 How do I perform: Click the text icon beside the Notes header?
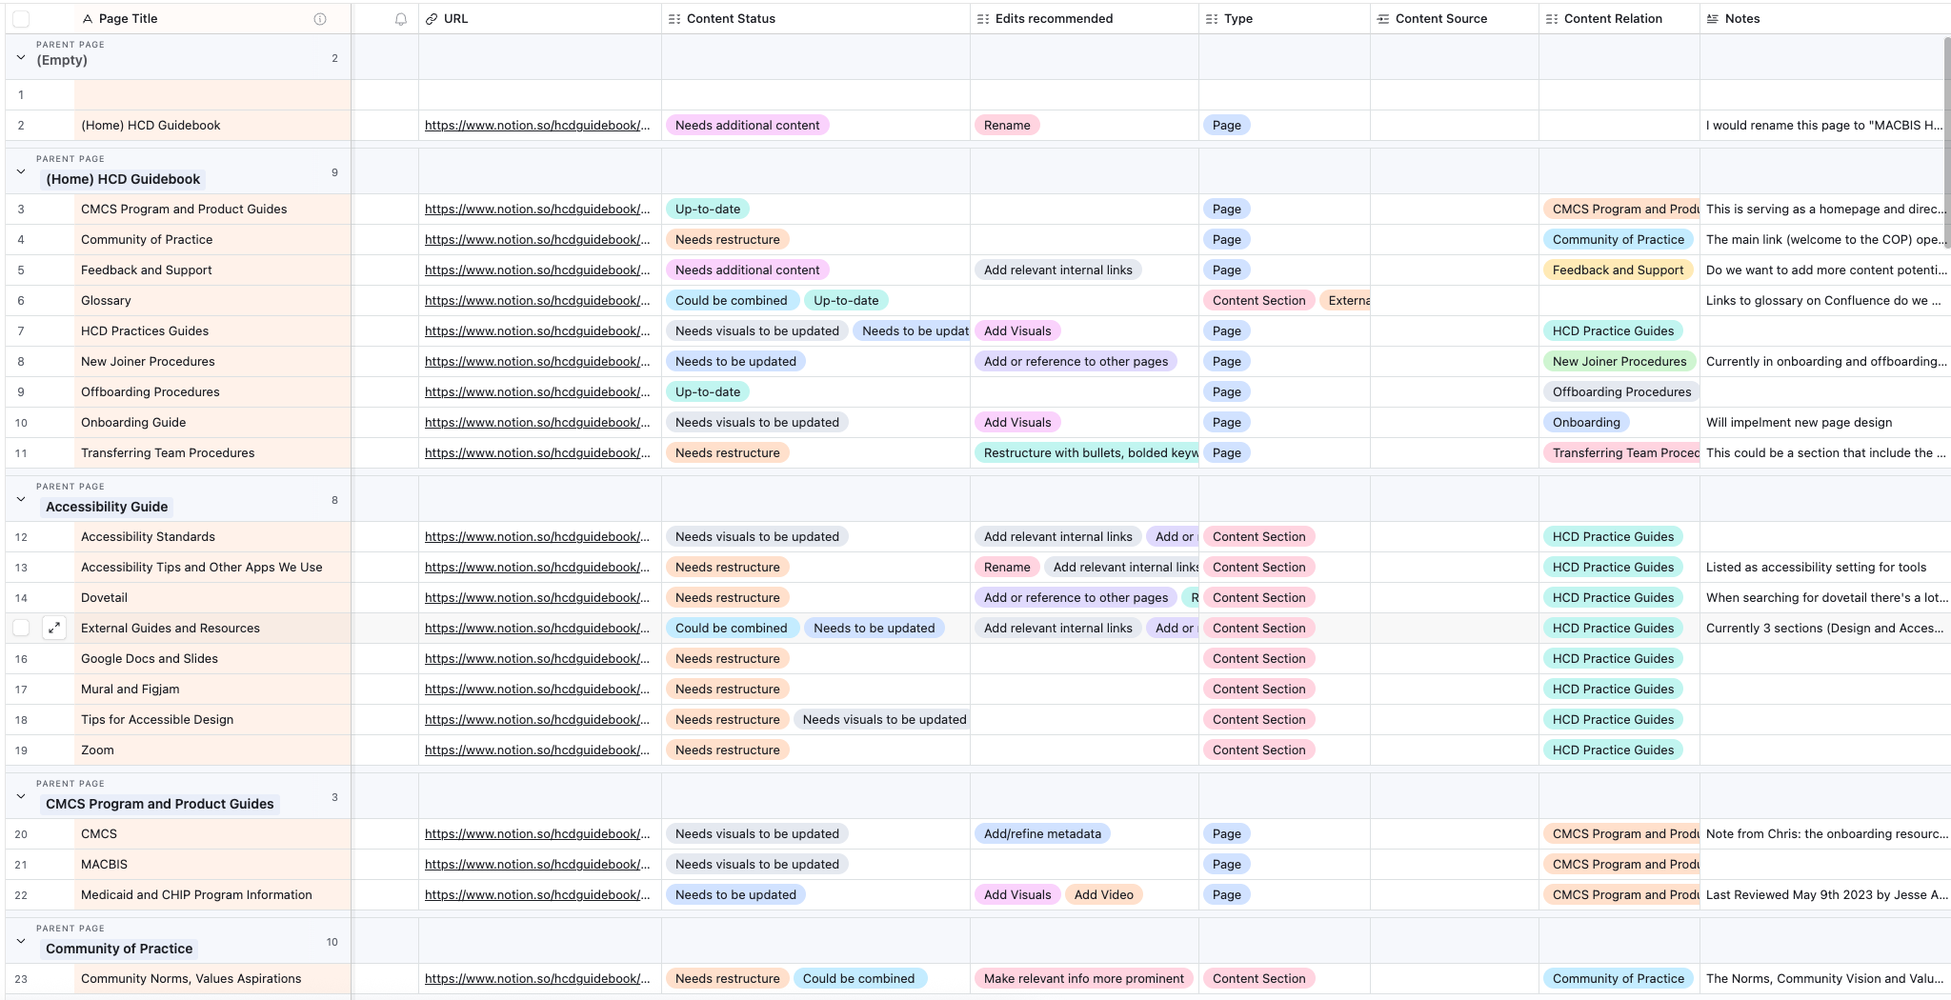coord(1711,18)
